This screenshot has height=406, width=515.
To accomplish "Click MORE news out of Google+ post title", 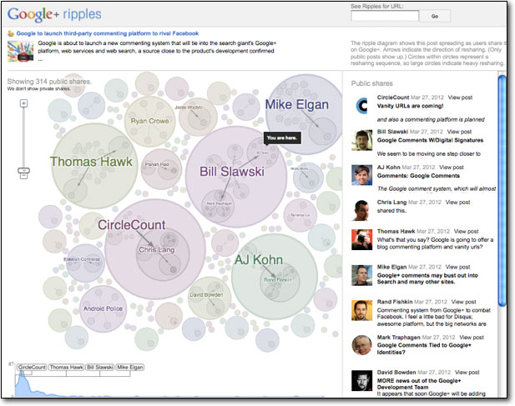I will tap(419, 383).
